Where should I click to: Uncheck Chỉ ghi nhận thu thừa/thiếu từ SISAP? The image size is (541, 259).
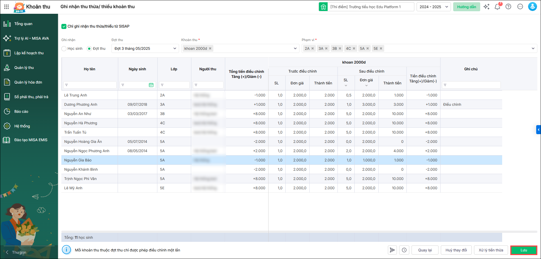pos(64,26)
